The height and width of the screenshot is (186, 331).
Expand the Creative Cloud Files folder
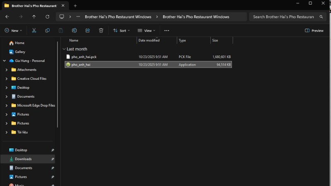(x=7, y=79)
